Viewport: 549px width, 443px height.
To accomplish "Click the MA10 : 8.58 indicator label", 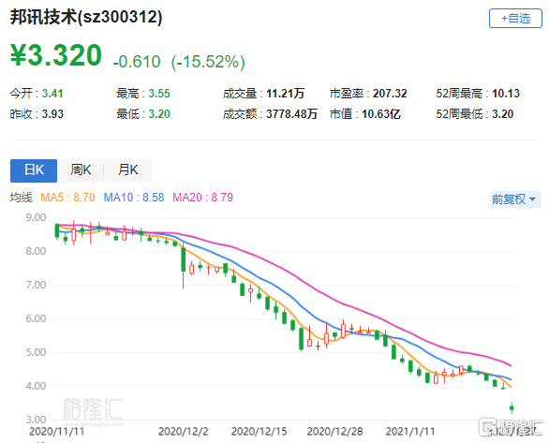I will [x=134, y=198].
